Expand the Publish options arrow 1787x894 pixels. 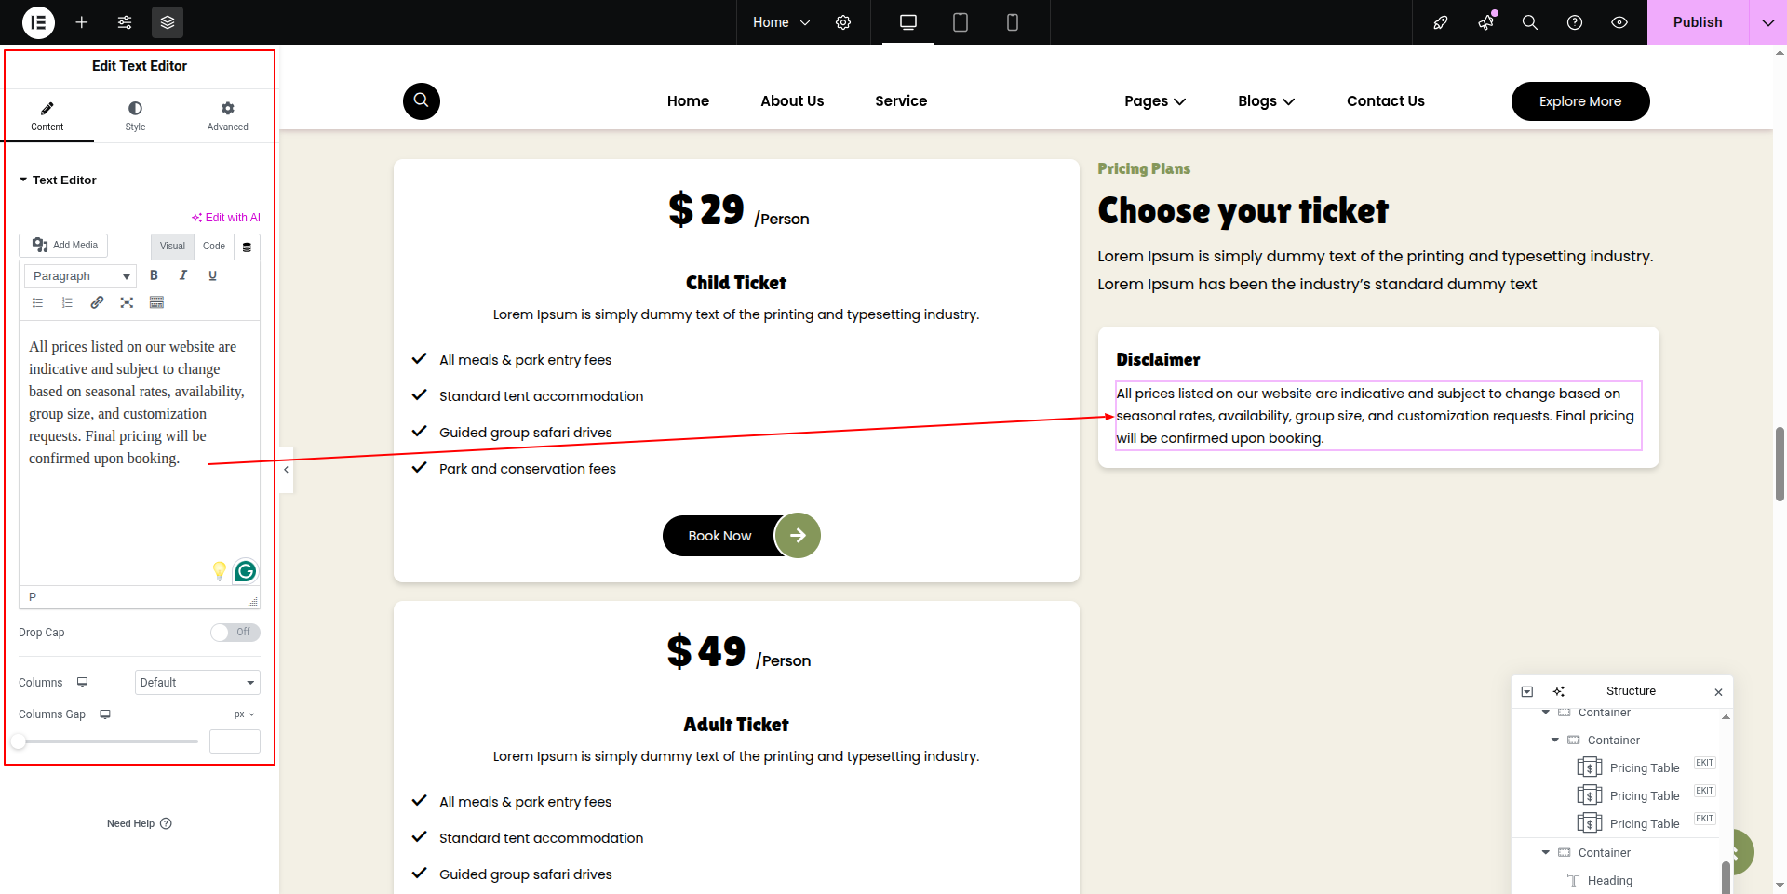1767,22
